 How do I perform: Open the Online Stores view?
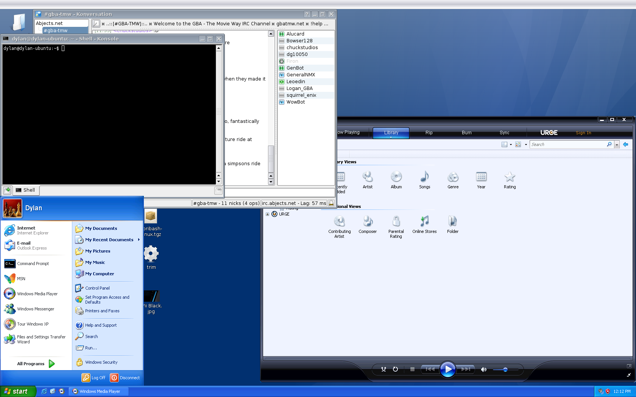(x=424, y=222)
